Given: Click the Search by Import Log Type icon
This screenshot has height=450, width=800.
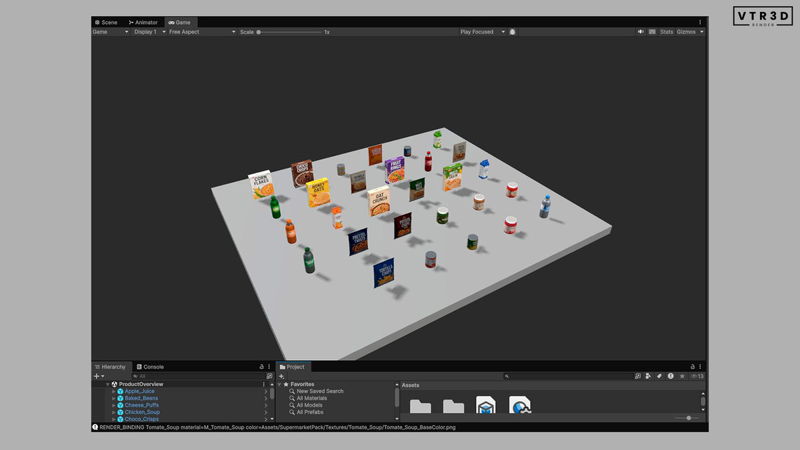Looking at the screenshot, I should [x=671, y=376].
